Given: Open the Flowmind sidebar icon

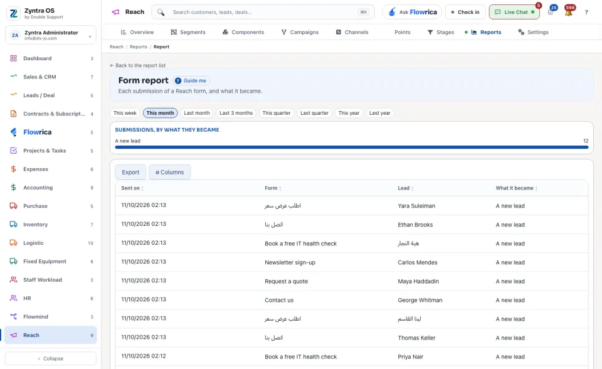Looking at the screenshot, I should (x=13, y=316).
